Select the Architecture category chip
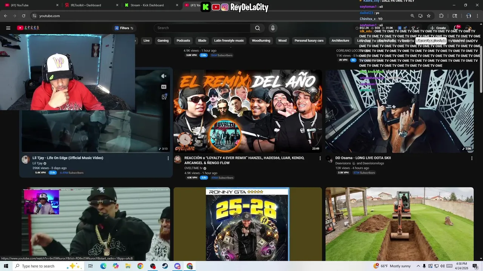 340,41
